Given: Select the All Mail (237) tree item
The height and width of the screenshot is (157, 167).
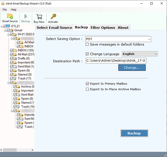Looking at the screenshot, I should coord(26,54).
